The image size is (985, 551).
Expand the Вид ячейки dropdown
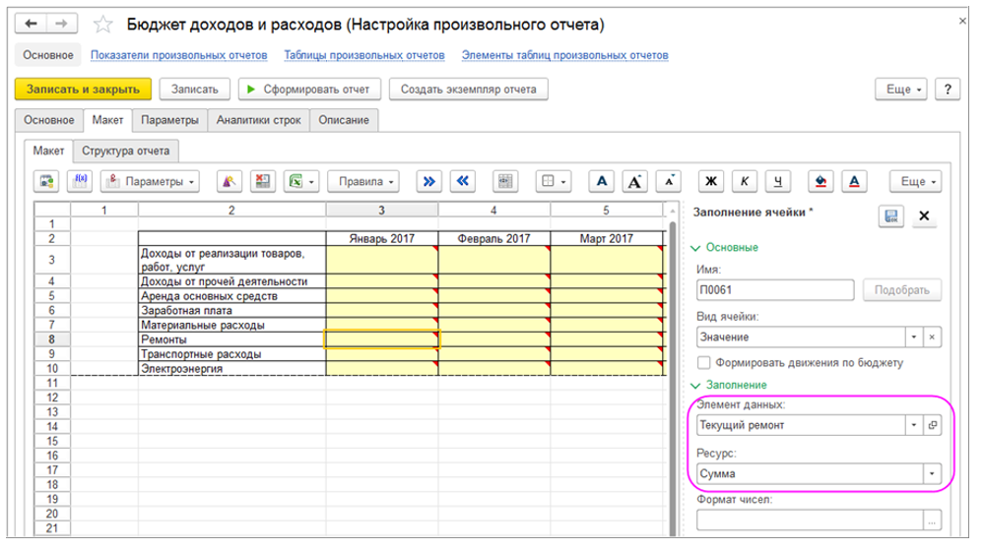915,337
